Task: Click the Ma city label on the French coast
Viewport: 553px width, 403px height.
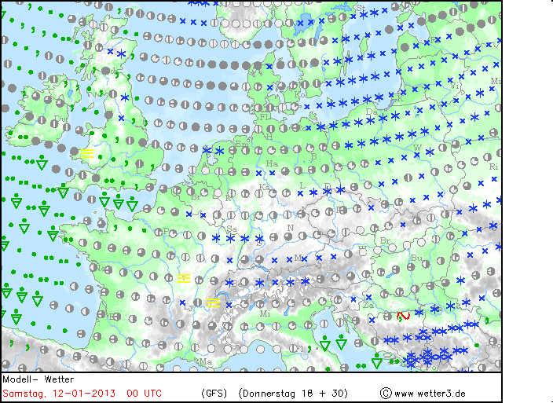Action: (x=206, y=361)
